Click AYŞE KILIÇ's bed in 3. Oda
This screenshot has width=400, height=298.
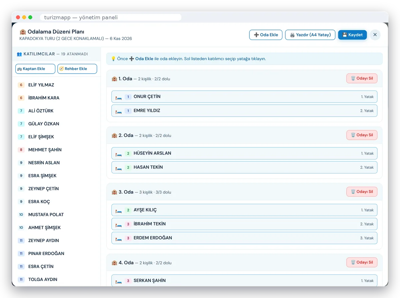(x=244, y=210)
